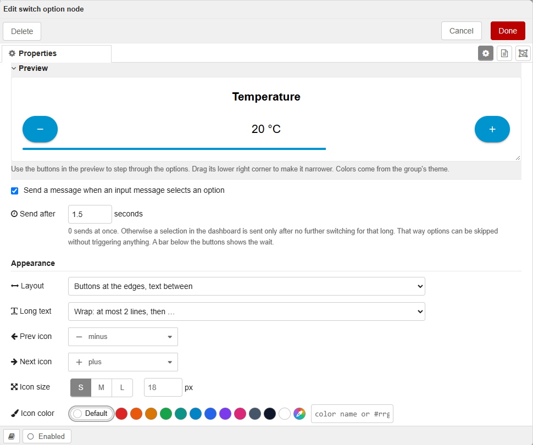
Task: Click the Icon color brush icon
Action: click(x=15, y=413)
